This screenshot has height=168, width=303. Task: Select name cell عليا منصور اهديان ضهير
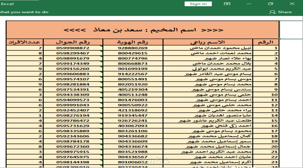click(x=208, y=116)
